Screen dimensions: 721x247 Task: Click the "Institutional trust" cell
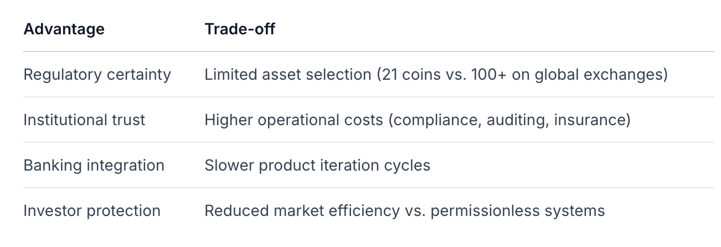coord(84,120)
